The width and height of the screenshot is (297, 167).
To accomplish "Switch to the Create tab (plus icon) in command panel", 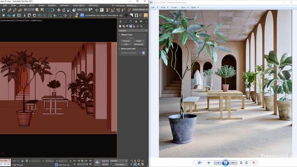I will click(x=120, y=22).
